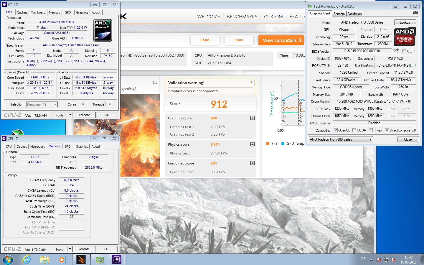Screen dimensions: 424x265
Task: Click the validation warning help question mark
Action: click(251, 83)
